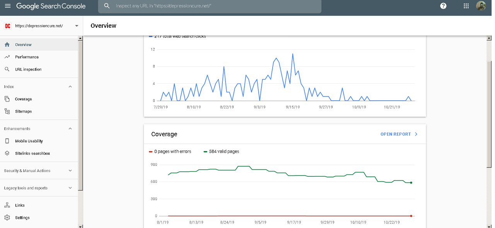Click sidebar scrollbar down arrow
The width and height of the screenshot is (495, 228).
80,226
